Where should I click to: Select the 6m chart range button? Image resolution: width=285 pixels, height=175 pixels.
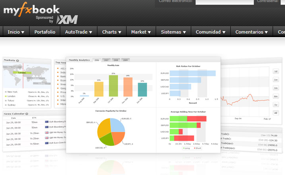275,96
